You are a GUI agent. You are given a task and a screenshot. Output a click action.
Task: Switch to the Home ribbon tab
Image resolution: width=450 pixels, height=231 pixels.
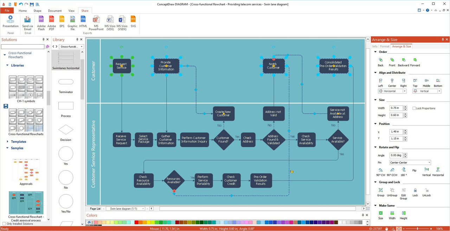pyautogui.click(x=22, y=11)
